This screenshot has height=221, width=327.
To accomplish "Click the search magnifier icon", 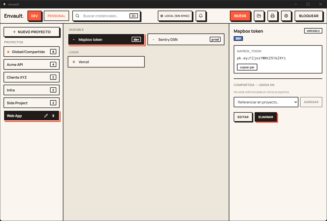I will [x=78, y=16].
